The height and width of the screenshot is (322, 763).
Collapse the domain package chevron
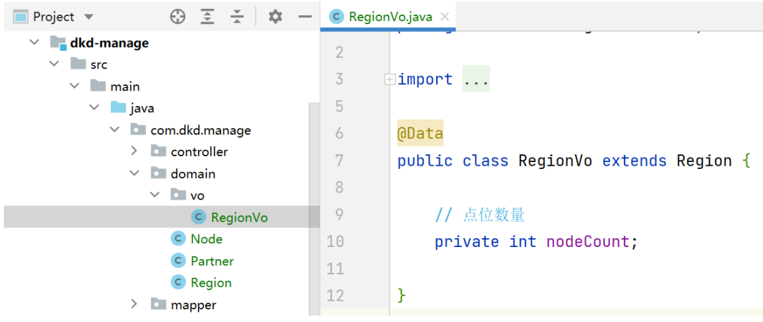[135, 173]
